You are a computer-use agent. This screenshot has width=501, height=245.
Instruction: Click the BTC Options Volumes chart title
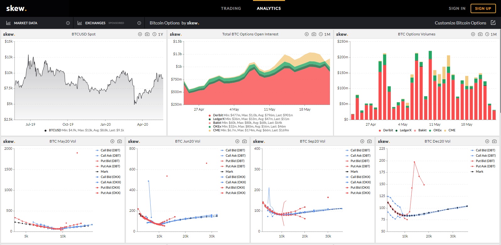pos(417,34)
